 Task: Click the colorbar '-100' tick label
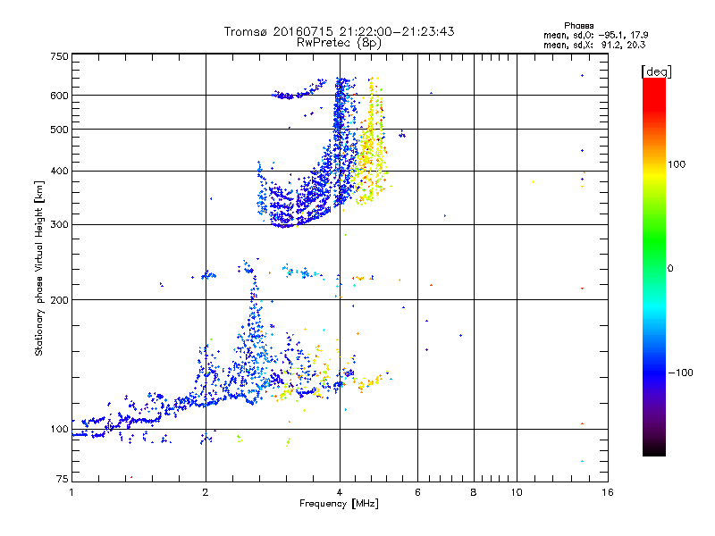point(681,373)
